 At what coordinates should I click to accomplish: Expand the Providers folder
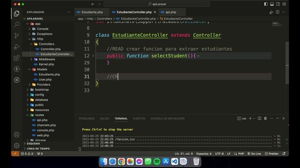click(29, 84)
